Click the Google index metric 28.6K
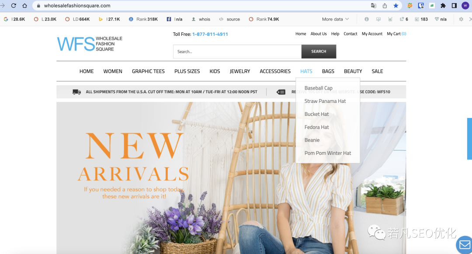The image size is (472, 254). point(14,19)
